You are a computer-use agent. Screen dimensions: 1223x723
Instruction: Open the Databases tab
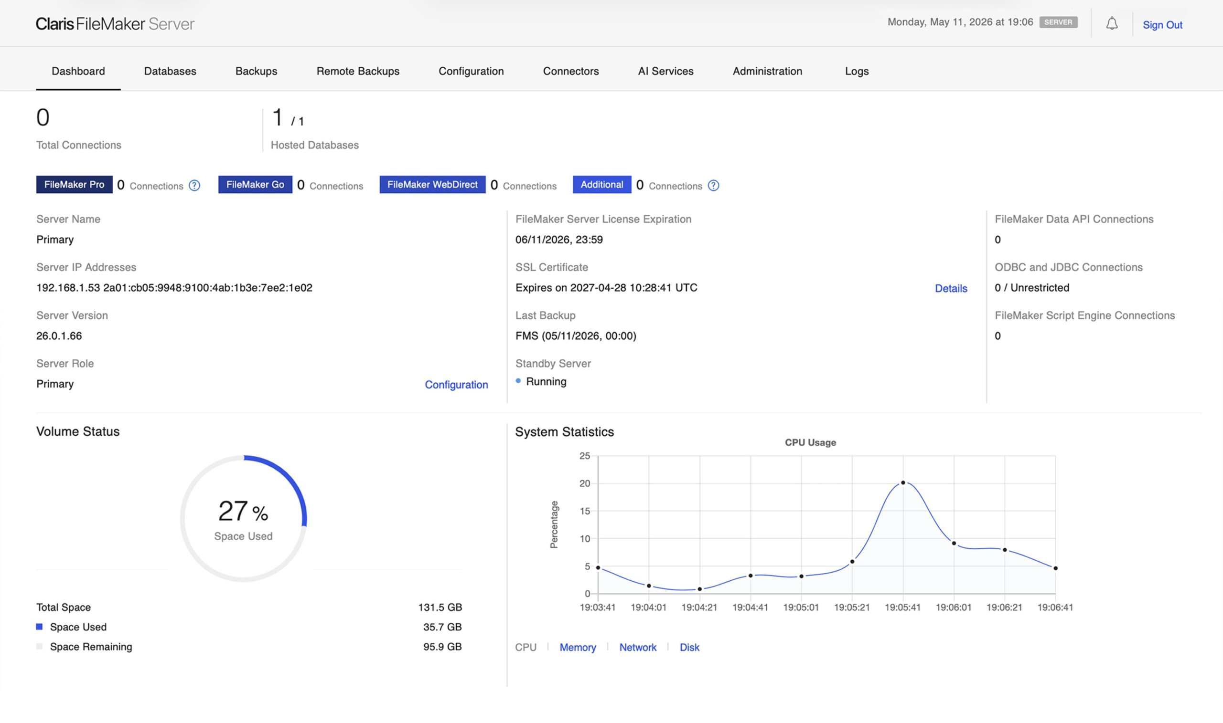coord(170,71)
